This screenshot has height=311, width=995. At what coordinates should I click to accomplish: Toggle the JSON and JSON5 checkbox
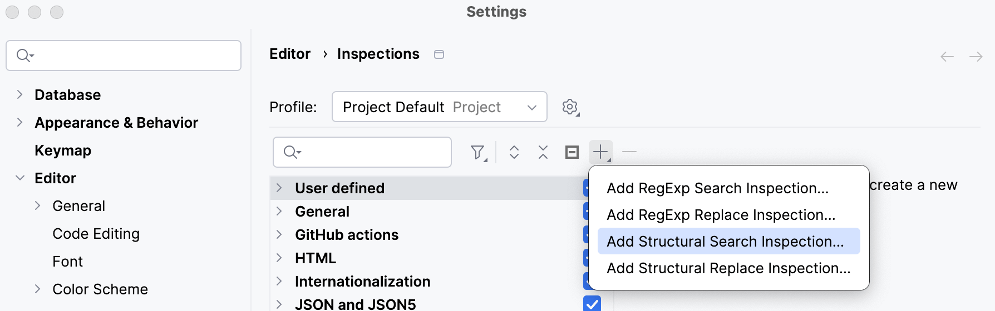tap(592, 304)
